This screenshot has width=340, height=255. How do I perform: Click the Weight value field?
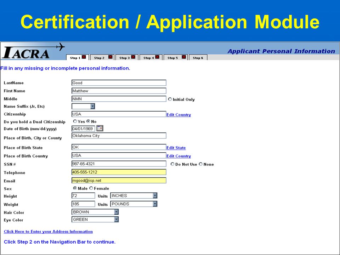(83, 204)
